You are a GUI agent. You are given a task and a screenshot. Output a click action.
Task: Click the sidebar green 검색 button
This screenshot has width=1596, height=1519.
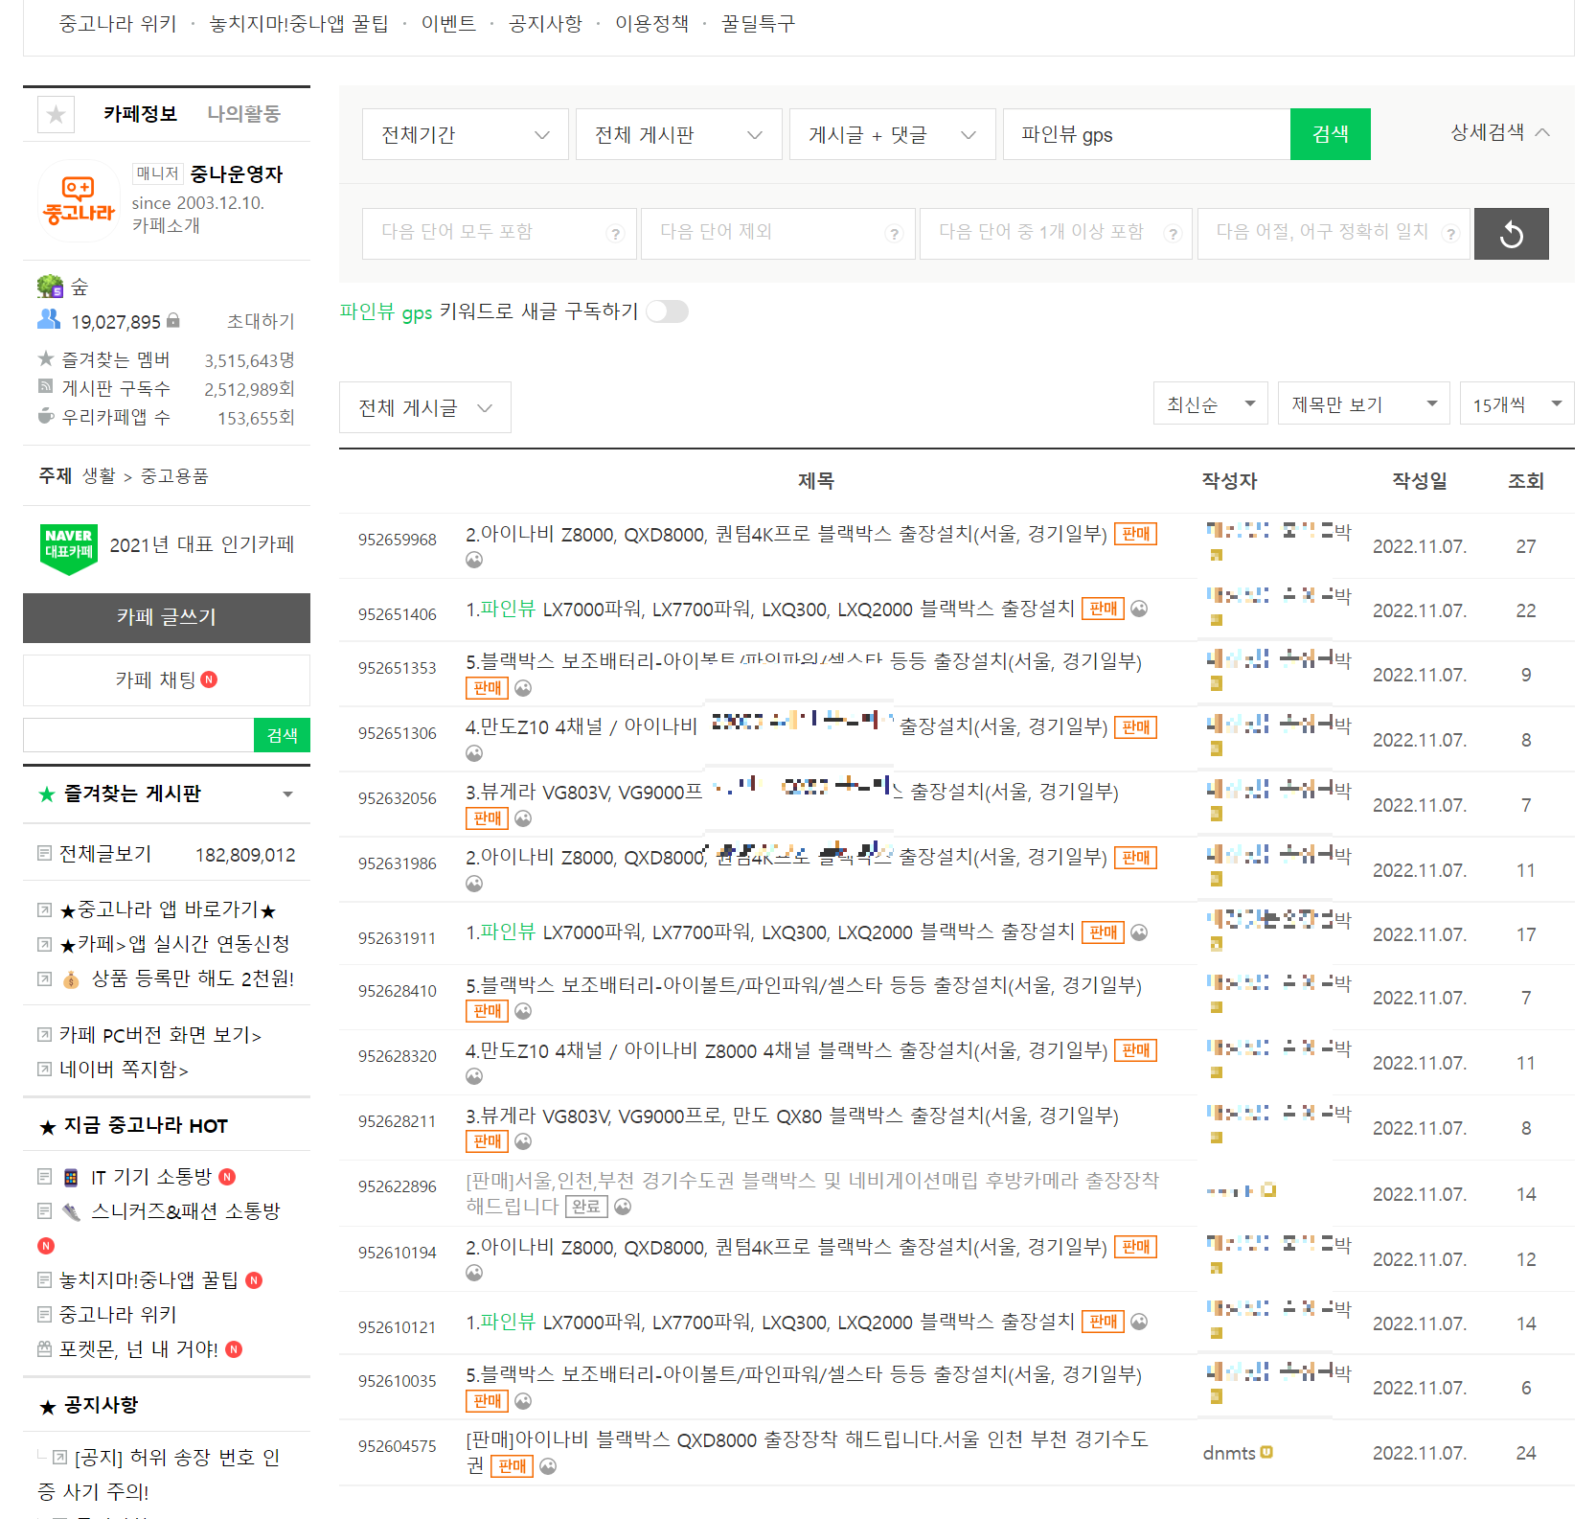point(282,735)
